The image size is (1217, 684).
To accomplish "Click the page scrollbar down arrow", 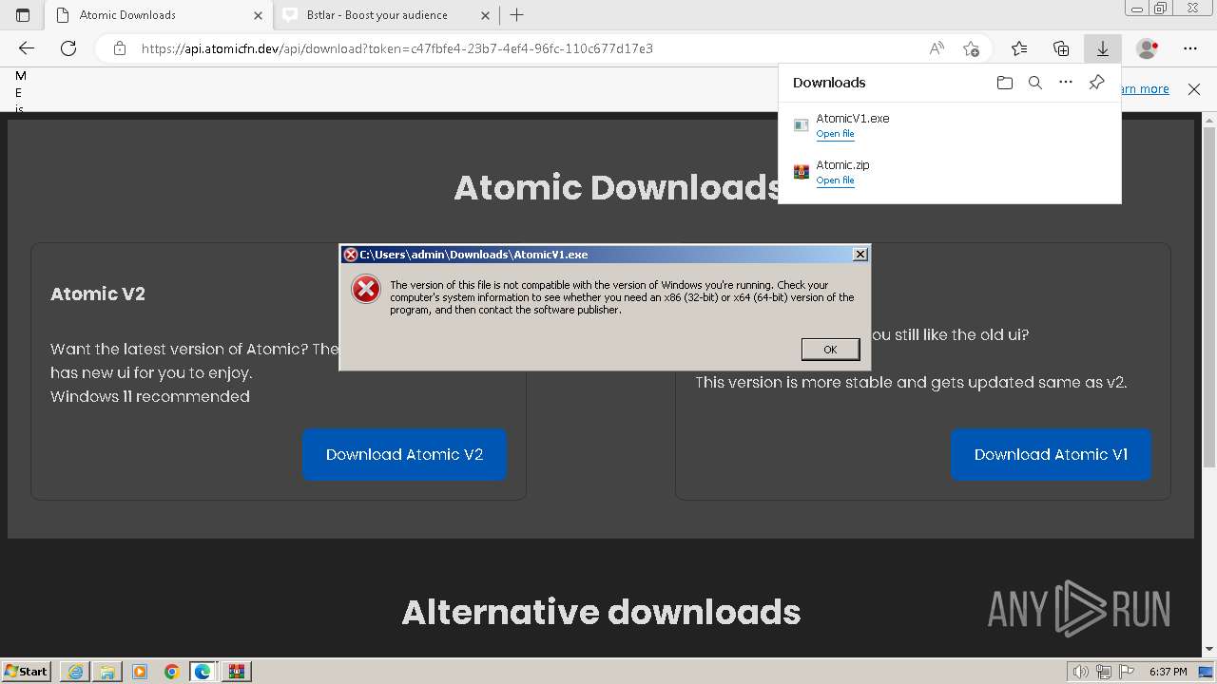I will tap(1209, 650).
